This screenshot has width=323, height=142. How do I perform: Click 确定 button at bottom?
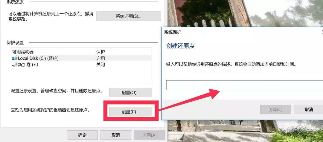click(x=83, y=135)
